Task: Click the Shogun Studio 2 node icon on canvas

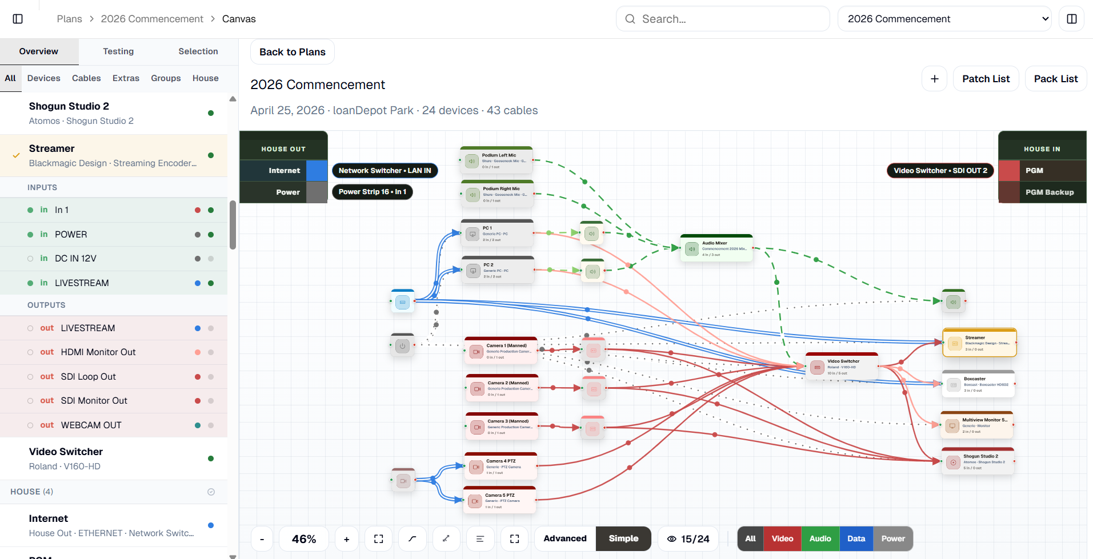Action: click(x=953, y=462)
